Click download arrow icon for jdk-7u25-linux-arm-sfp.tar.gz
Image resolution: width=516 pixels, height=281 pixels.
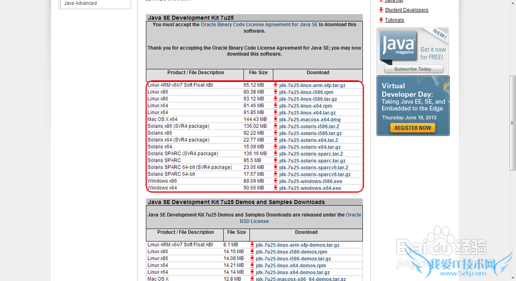point(276,85)
